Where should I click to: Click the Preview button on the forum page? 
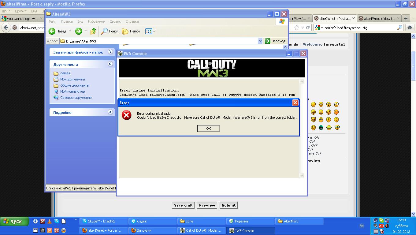pyautogui.click(x=207, y=205)
